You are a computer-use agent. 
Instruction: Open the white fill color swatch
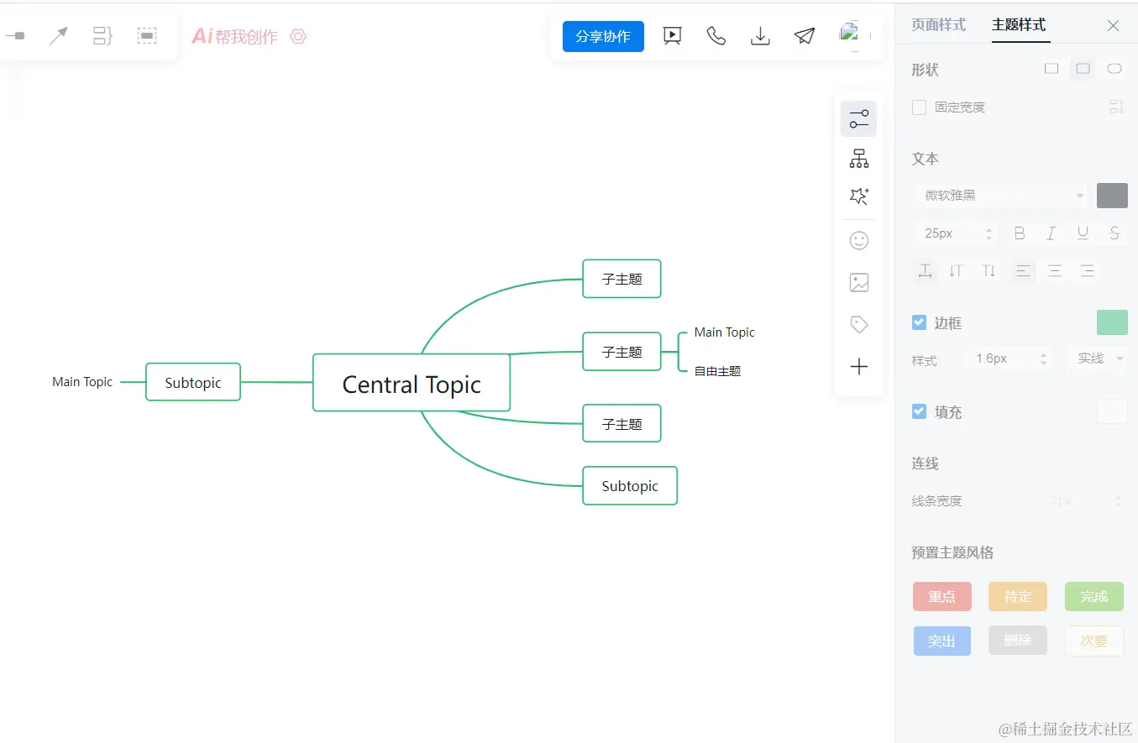coord(1112,411)
